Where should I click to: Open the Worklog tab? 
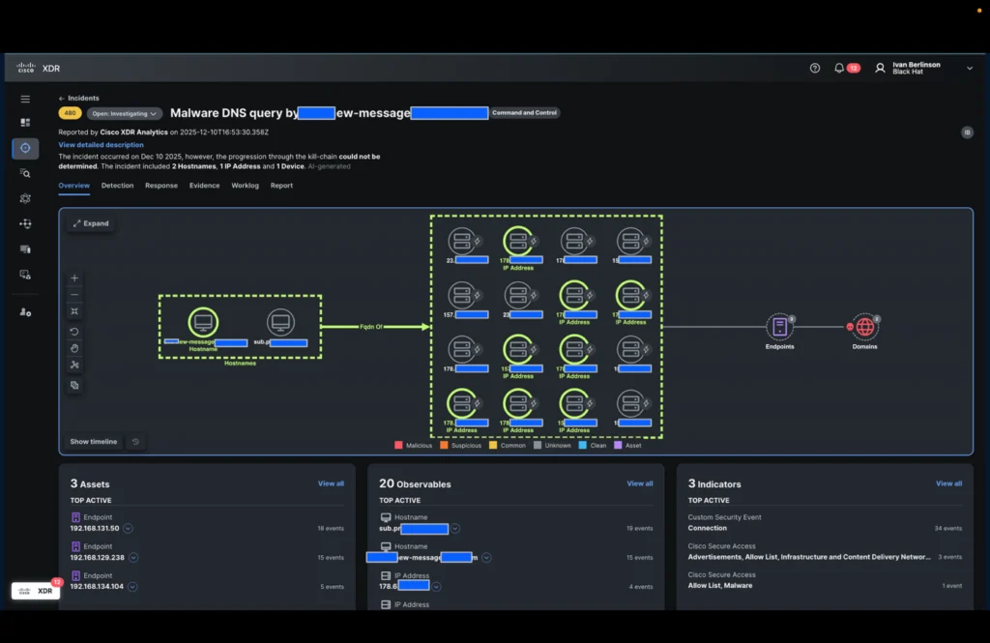245,186
